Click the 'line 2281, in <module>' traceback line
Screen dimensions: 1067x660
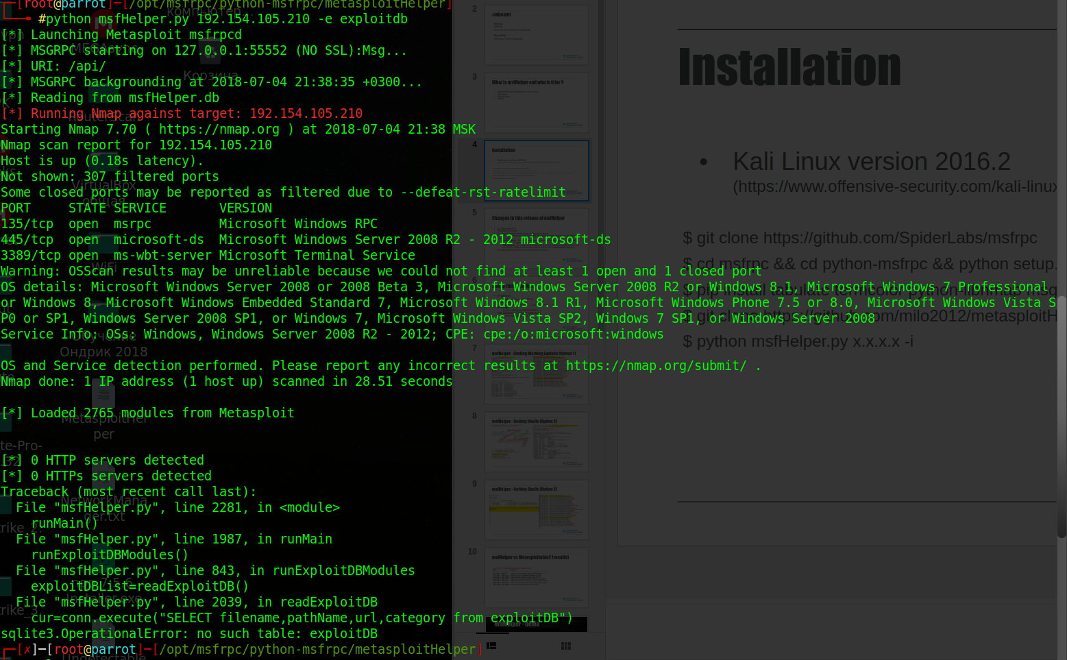pyautogui.click(x=178, y=508)
